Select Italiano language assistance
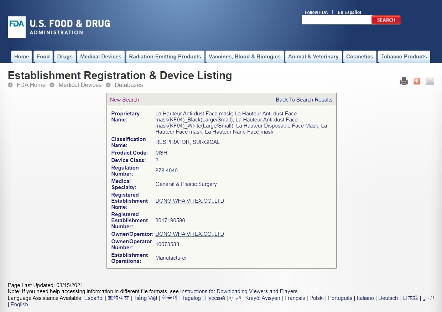442x312 pixels. tap(365, 298)
